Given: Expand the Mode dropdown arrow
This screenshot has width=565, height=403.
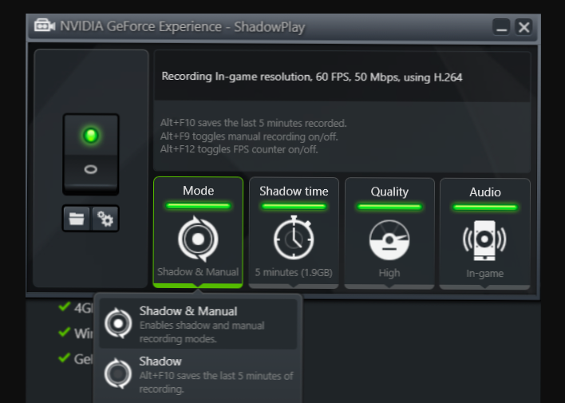Looking at the screenshot, I should click(x=198, y=286).
